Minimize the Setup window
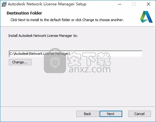 coord(120,4)
